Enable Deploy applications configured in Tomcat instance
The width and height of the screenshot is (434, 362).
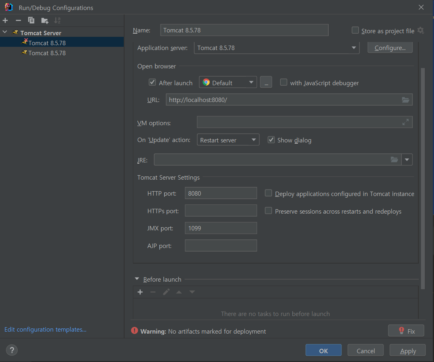tap(269, 193)
